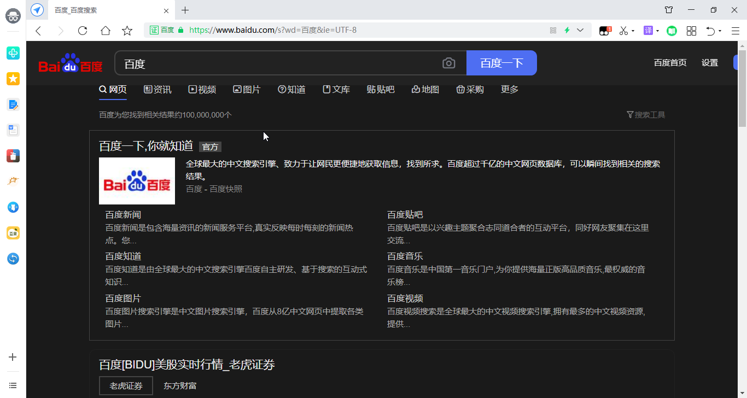Add a new sidebar app with plus
Image resolution: width=747 pixels, height=398 pixels.
13,357
